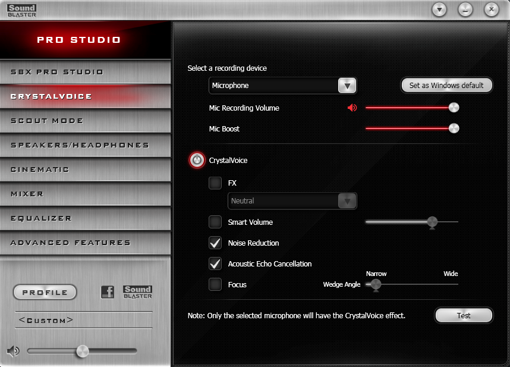The height and width of the screenshot is (367, 510).
Task: Click the Mic Boost slider handle
Action: [x=454, y=128]
